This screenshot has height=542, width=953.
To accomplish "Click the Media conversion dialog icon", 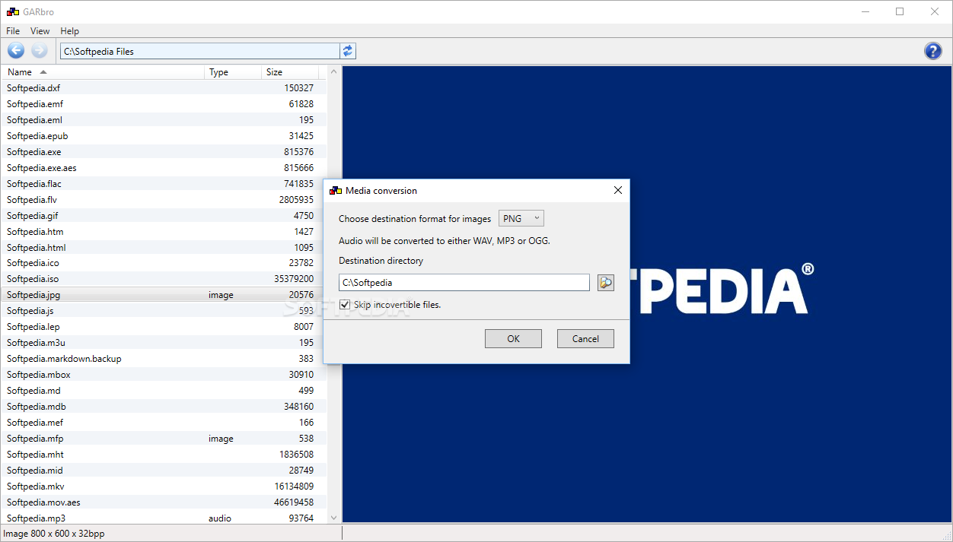I will [x=335, y=191].
